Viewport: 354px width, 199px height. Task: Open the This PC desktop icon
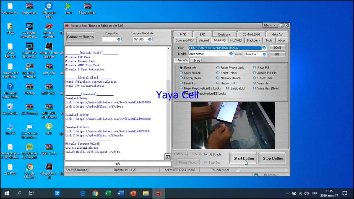tap(10, 129)
